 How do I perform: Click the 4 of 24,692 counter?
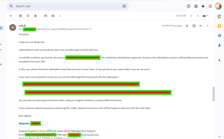click(x=181, y=16)
